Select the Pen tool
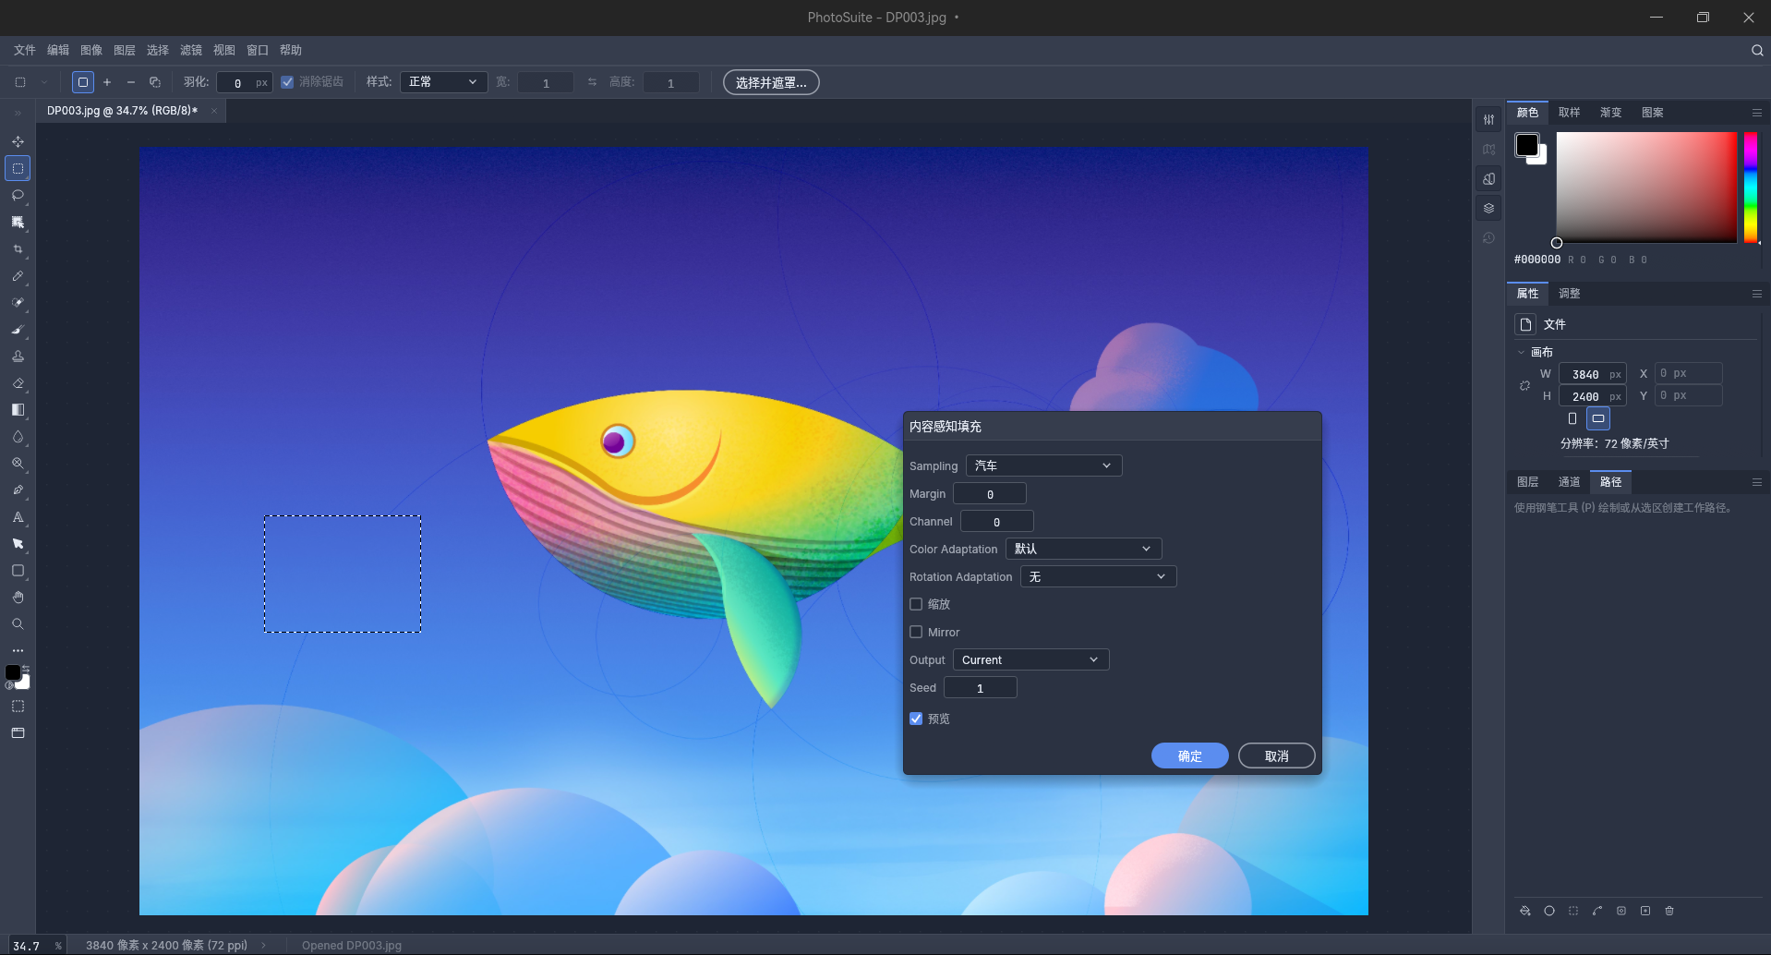 (18, 490)
